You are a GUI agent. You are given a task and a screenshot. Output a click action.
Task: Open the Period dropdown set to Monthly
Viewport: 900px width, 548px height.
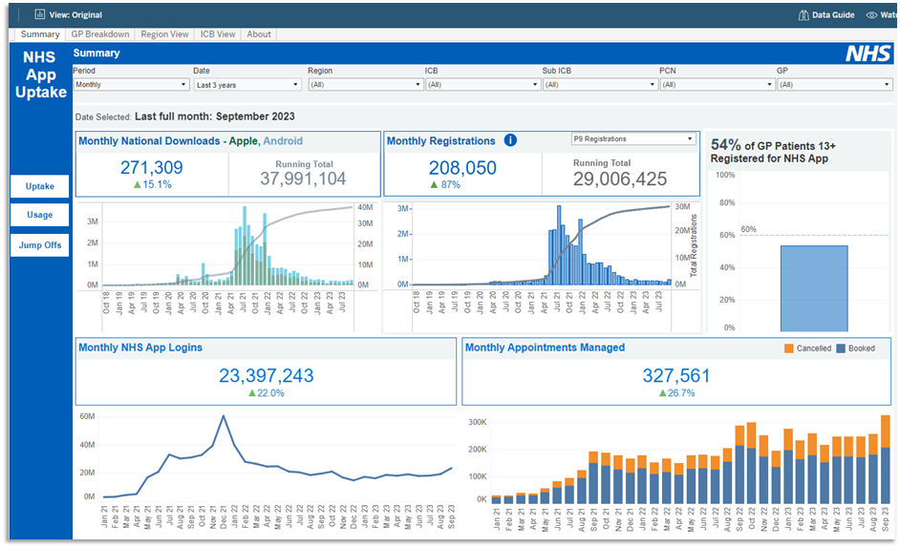click(x=132, y=84)
